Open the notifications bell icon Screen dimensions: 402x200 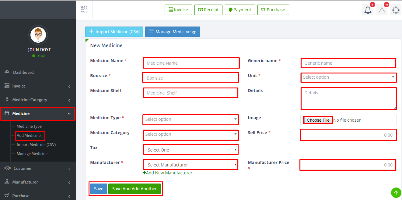tap(368, 10)
